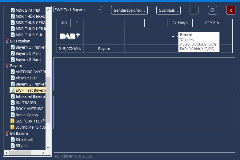Select B5 aktuell station
The width and height of the screenshot is (240, 160).
(x=24, y=139)
